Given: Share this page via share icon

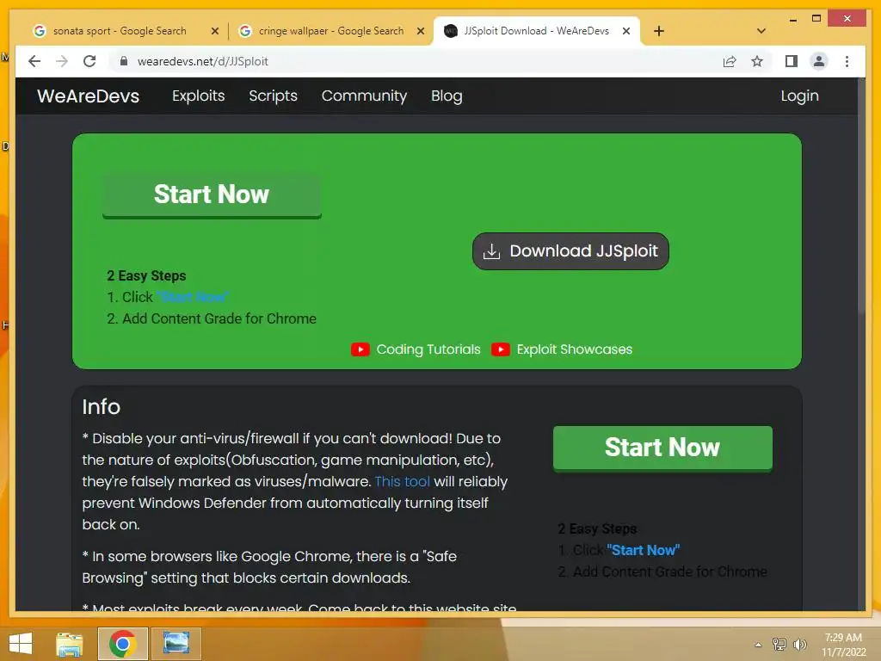Looking at the screenshot, I should click(730, 61).
